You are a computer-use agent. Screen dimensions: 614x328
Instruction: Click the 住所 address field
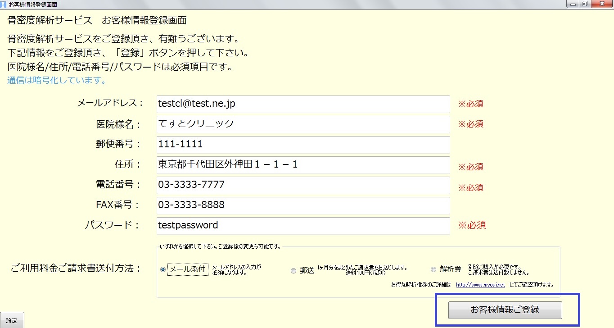click(303, 165)
